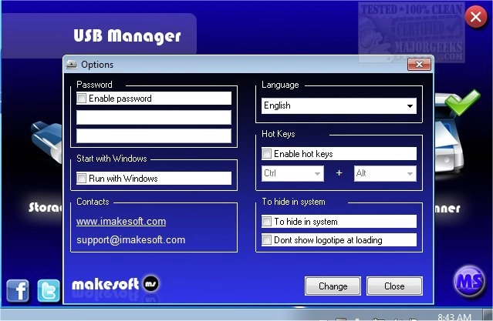Open the English language dropdown
Image resolution: width=493 pixels, height=321 pixels.
(339, 105)
